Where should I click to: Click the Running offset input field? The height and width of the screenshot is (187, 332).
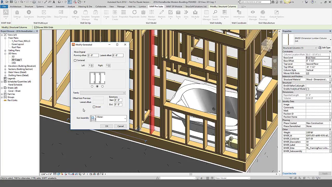click(93, 55)
